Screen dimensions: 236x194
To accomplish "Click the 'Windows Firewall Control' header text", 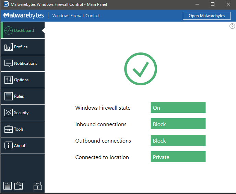I will pos(76,16).
